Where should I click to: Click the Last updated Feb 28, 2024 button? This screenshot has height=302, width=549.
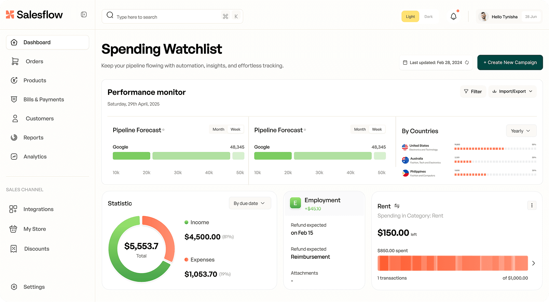pos(436,62)
